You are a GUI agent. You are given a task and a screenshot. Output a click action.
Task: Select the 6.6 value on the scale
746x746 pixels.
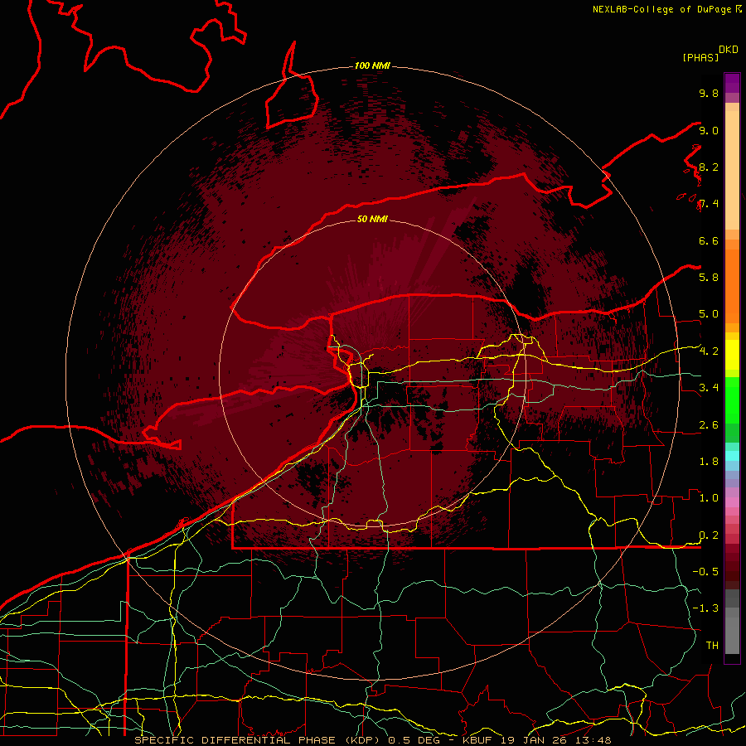pos(709,240)
